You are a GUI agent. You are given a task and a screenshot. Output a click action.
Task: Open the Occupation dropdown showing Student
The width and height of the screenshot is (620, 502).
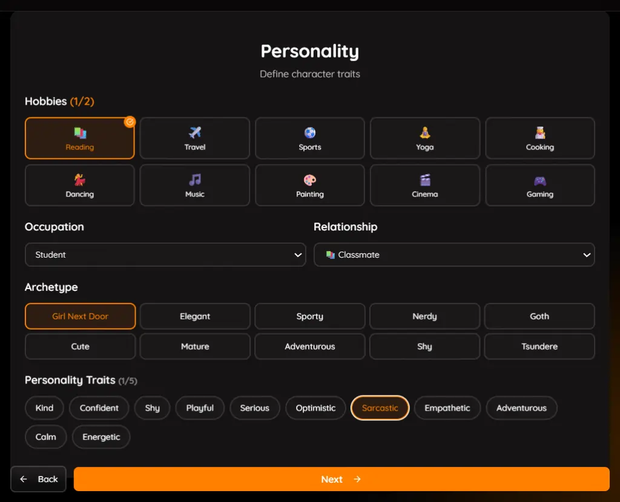[165, 255]
